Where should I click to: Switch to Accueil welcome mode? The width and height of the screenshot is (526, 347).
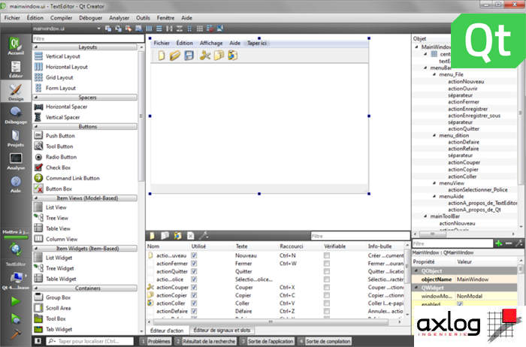point(16,46)
